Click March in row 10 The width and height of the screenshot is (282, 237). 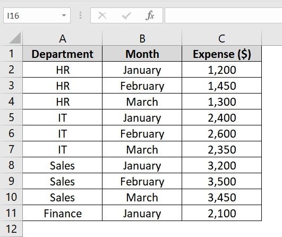pos(142,197)
